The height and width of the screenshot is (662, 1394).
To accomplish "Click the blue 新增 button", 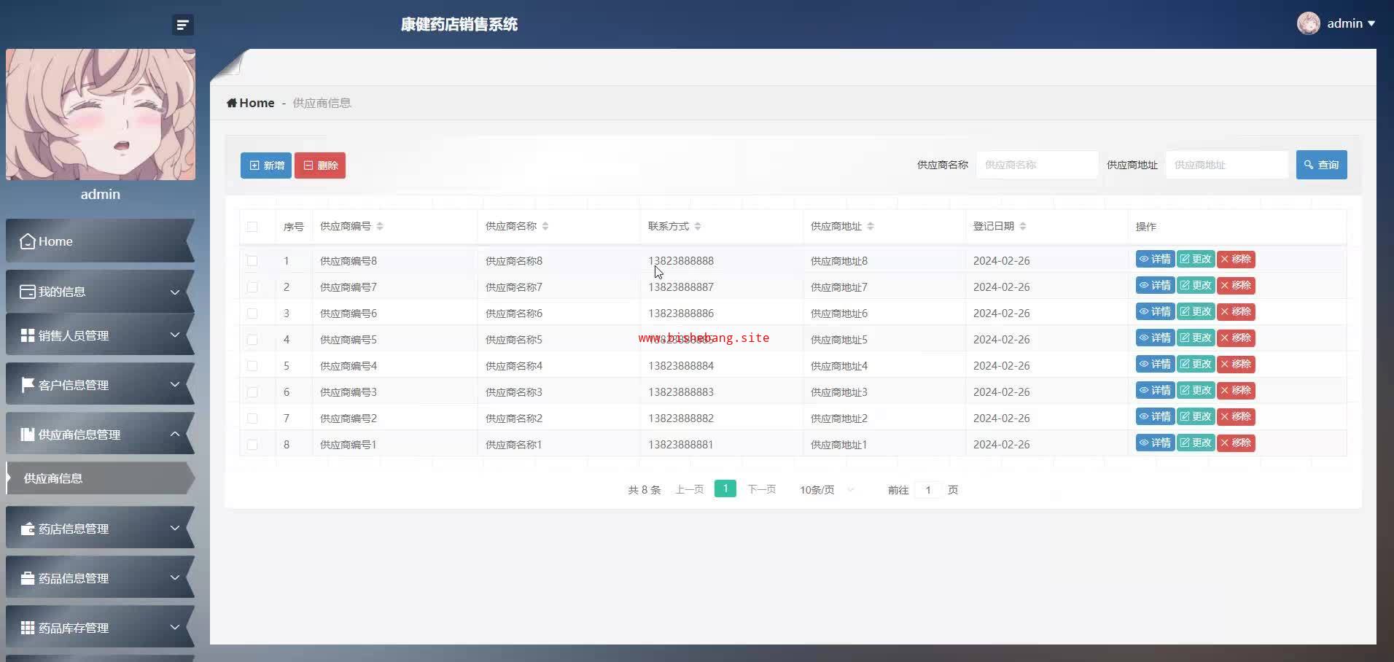I will coord(266,165).
